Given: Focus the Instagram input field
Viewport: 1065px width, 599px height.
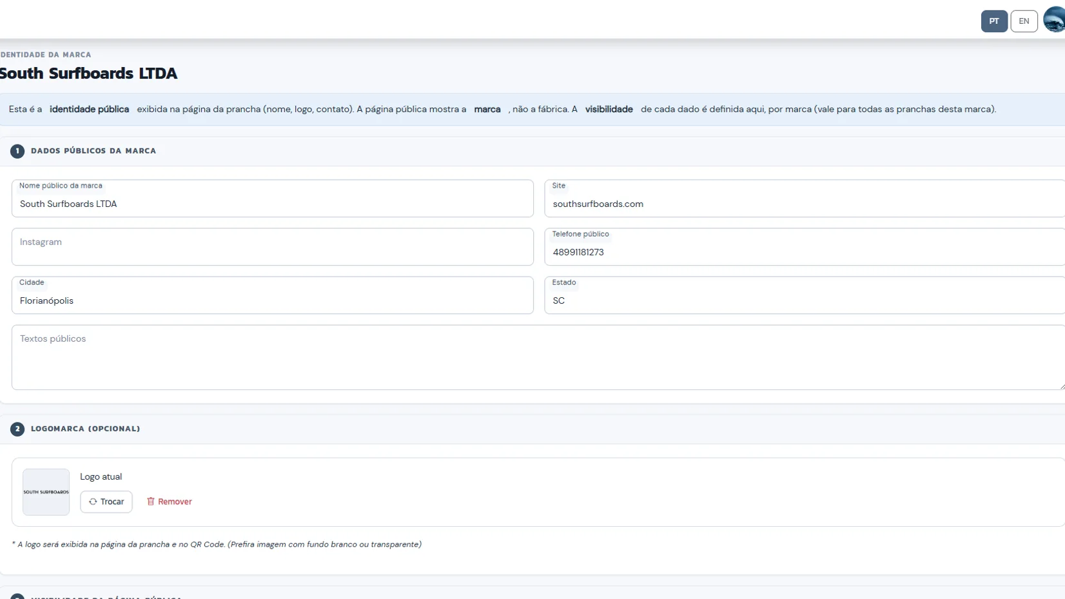Looking at the screenshot, I should [273, 247].
